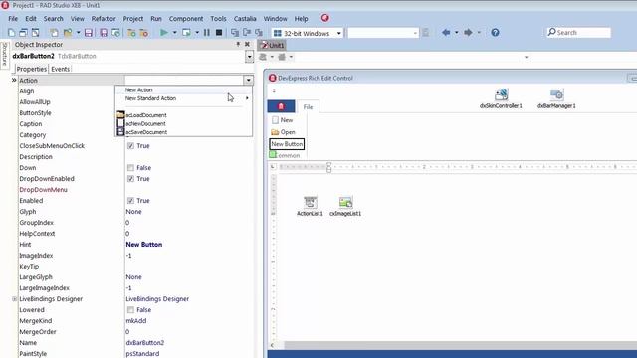Open the Refactor menu
The image size is (637, 358).
(104, 19)
